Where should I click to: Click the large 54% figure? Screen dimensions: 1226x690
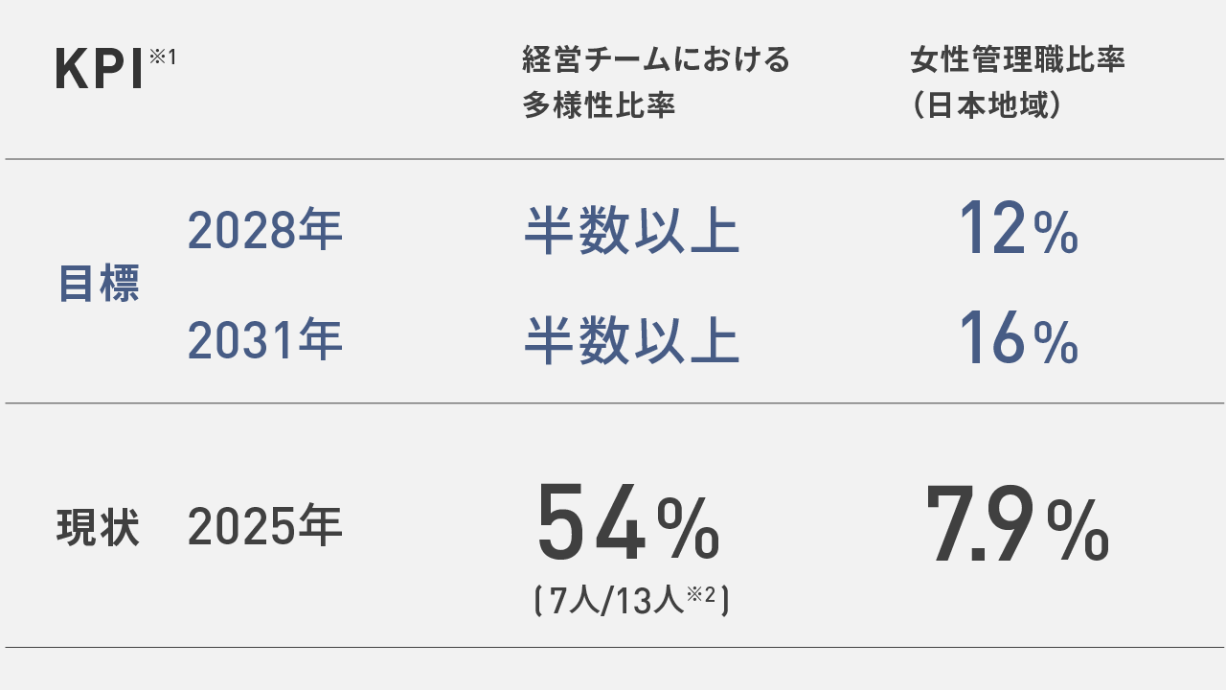tap(627, 523)
